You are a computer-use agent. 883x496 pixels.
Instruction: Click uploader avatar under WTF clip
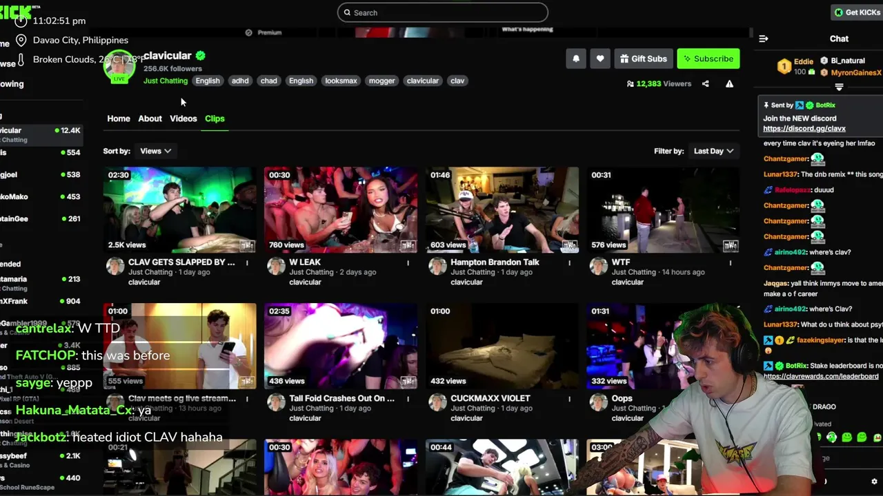[599, 267]
